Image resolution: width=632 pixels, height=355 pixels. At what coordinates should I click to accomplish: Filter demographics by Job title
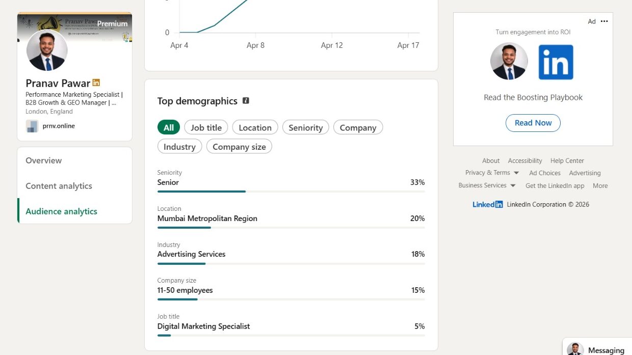(x=206, y=127)
